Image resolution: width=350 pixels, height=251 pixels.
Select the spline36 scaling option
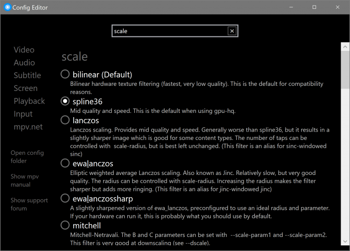pyautogui.click(x=65, y=101)
